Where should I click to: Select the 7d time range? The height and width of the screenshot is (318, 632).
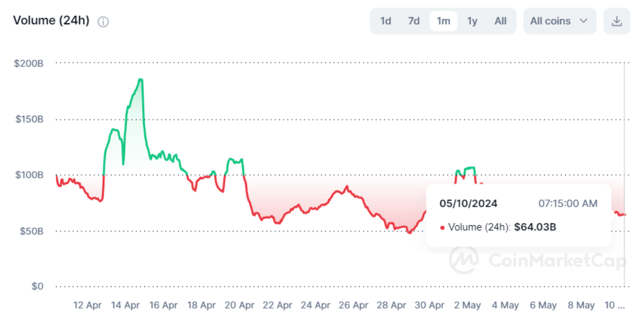point(414,21)
